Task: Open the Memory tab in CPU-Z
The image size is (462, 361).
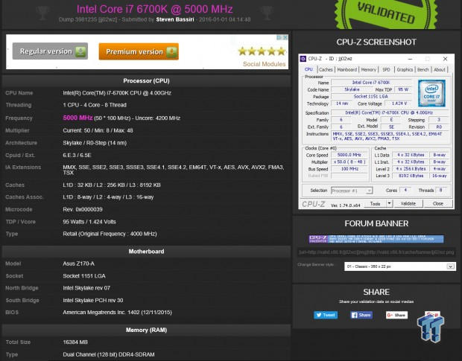Action: (x=369, y=70)
